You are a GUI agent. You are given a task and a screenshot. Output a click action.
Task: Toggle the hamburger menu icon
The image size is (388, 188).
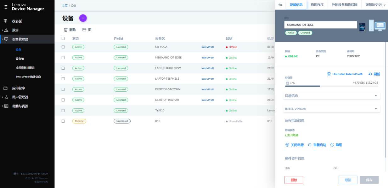(6, 7)
